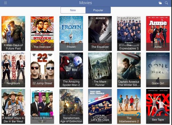Open the hamburger menu icon
Screen dimensions: 172x125
(x=6, y=3)
